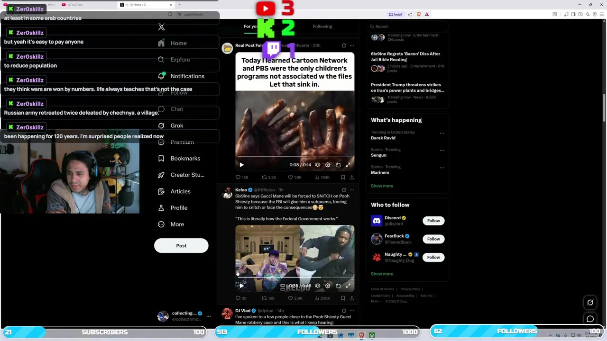607x341 pixels.
Task: Open the Grok floating button
Action: click(590, 303)
